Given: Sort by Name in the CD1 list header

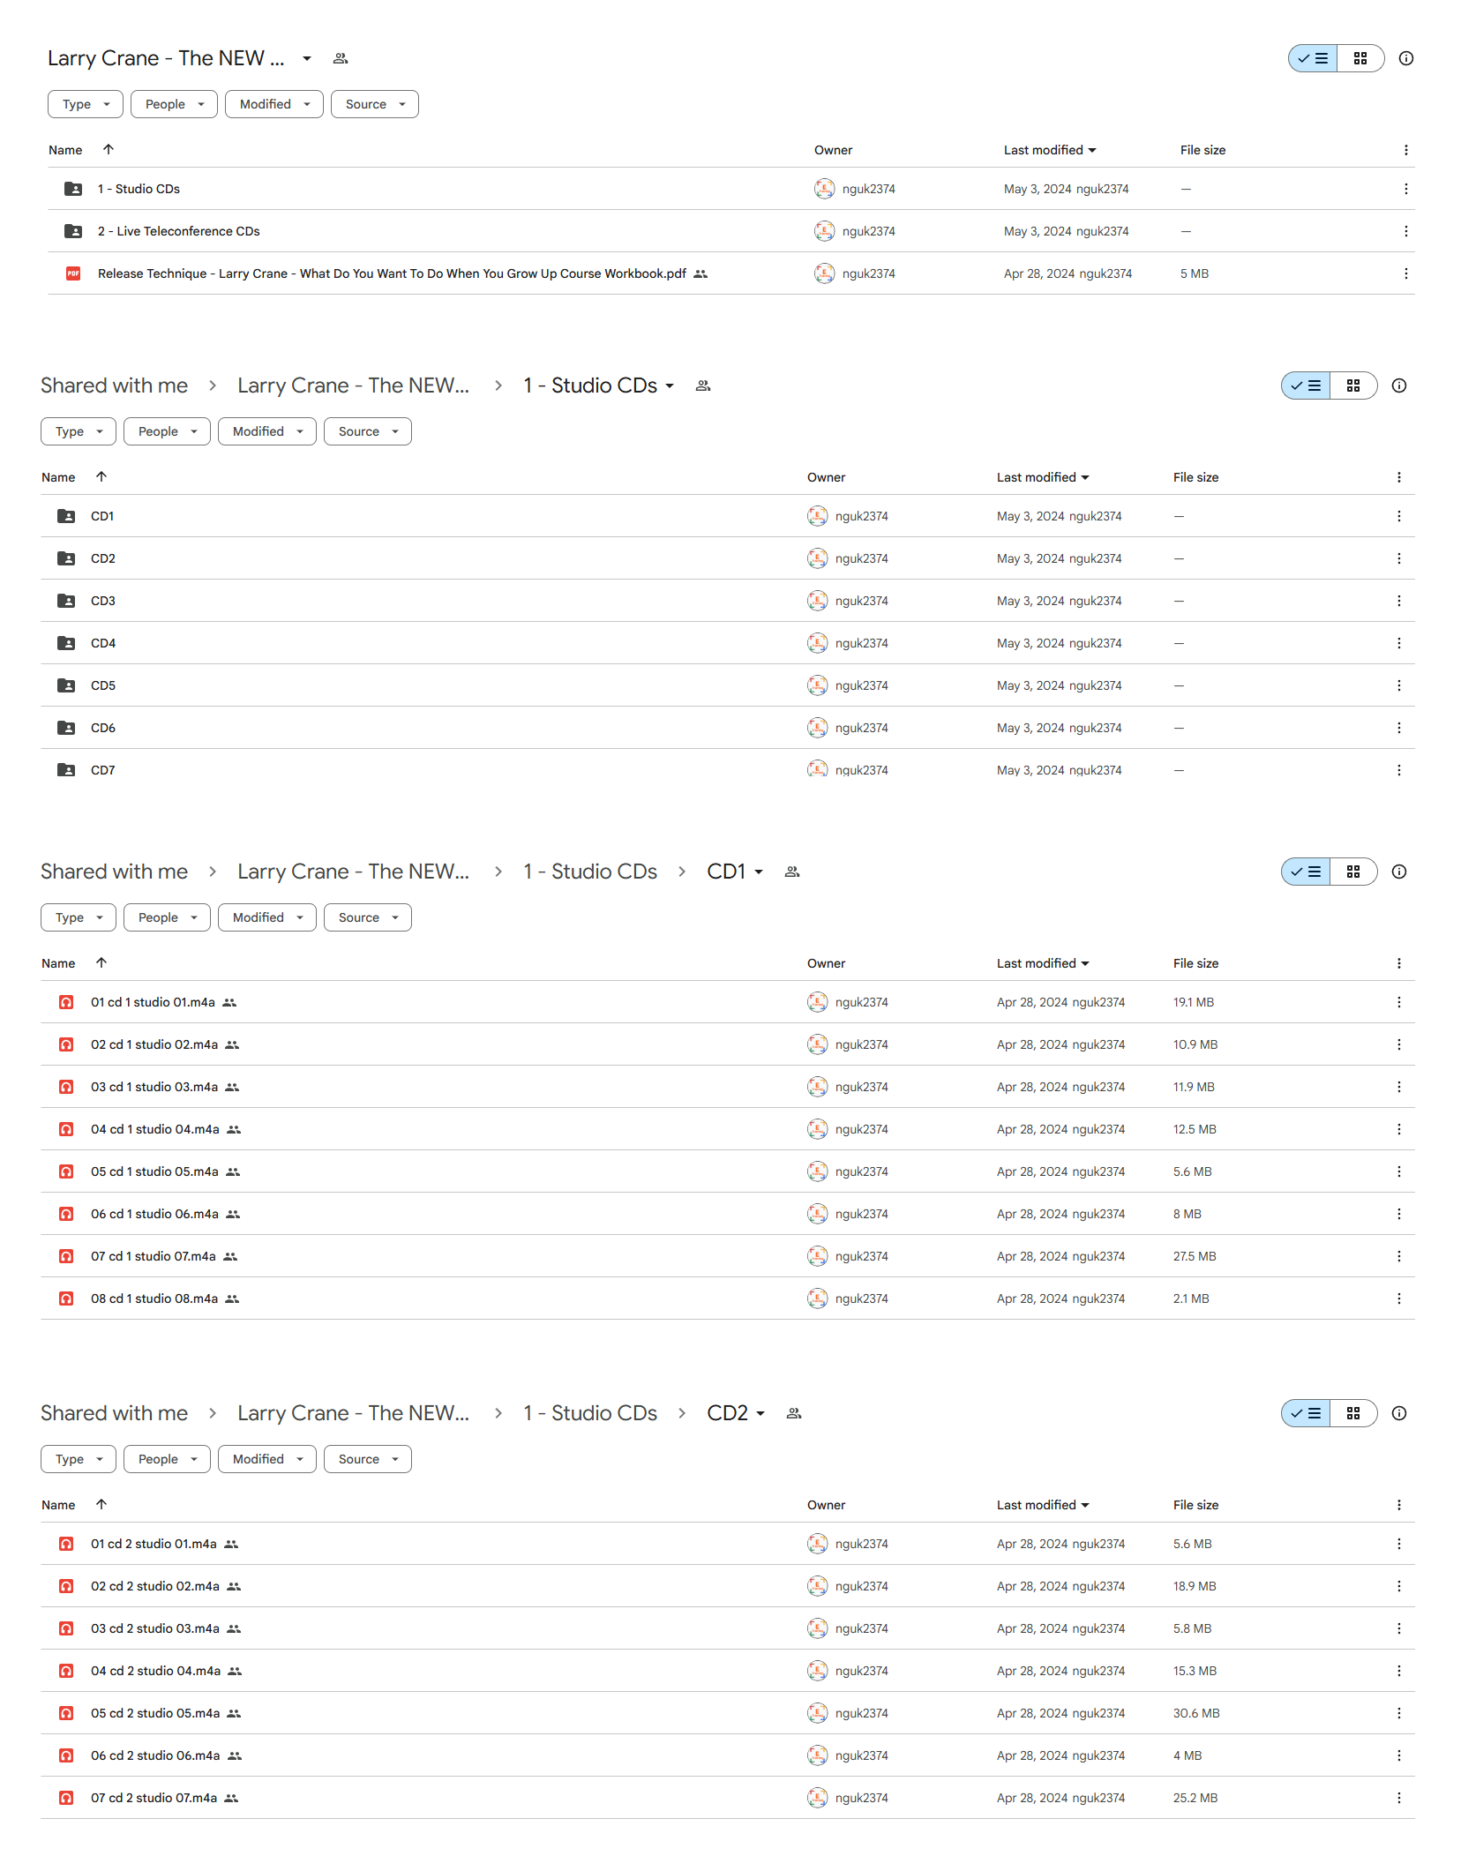Looking at the screenshot, I should (58, 963).
